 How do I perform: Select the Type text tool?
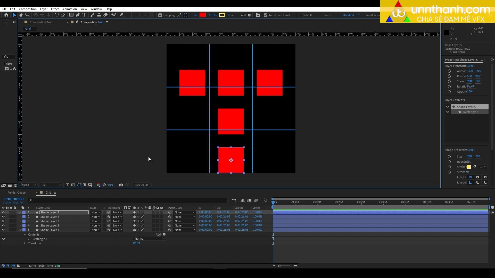84,15
